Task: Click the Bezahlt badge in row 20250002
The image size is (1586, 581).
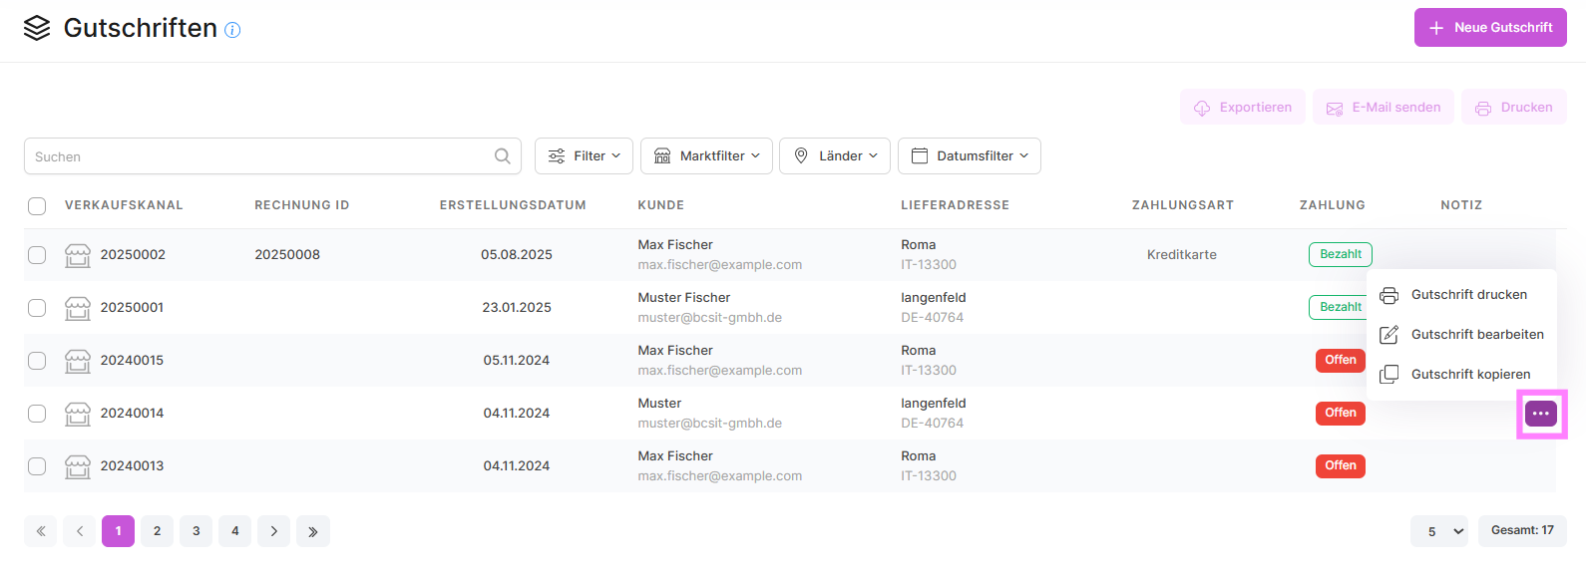Action: (1341, 254)
